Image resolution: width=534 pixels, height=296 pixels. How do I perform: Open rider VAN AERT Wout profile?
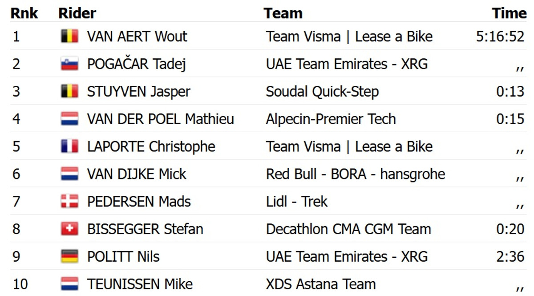[x=137, y=36]
